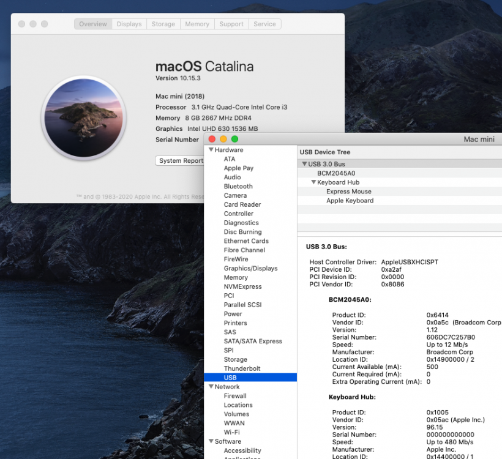
Task: Open Power in the sidebar
Action: (233, 314)
